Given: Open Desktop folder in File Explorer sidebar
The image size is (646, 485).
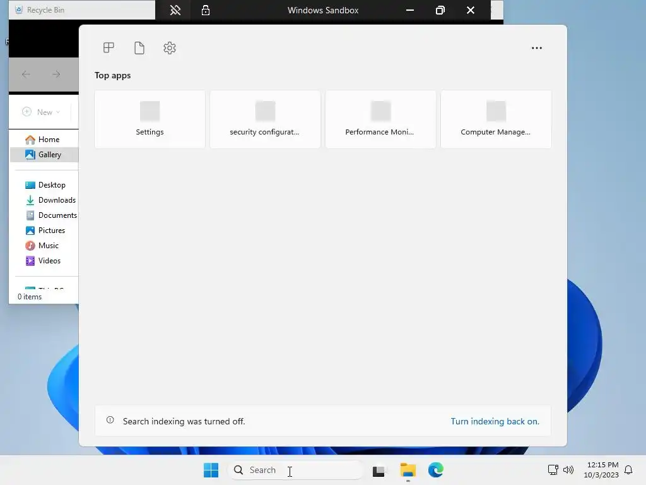Looking at the screenshot, I should 44,185.
